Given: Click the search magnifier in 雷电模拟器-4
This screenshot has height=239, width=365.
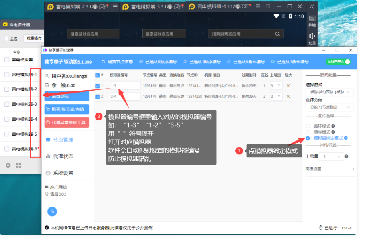Looking at the screenshot, I should click(277, 34).
